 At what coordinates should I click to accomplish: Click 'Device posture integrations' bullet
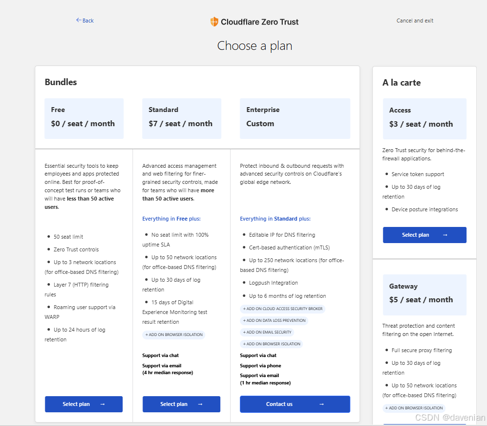coord(424,209)
